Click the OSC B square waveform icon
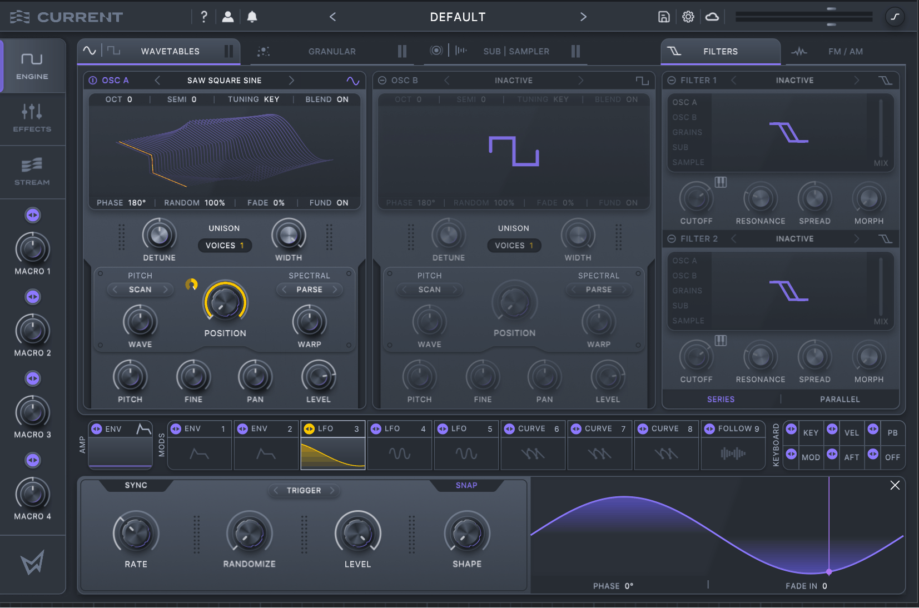The image size is (919, 608). click(x=642, y=81)
